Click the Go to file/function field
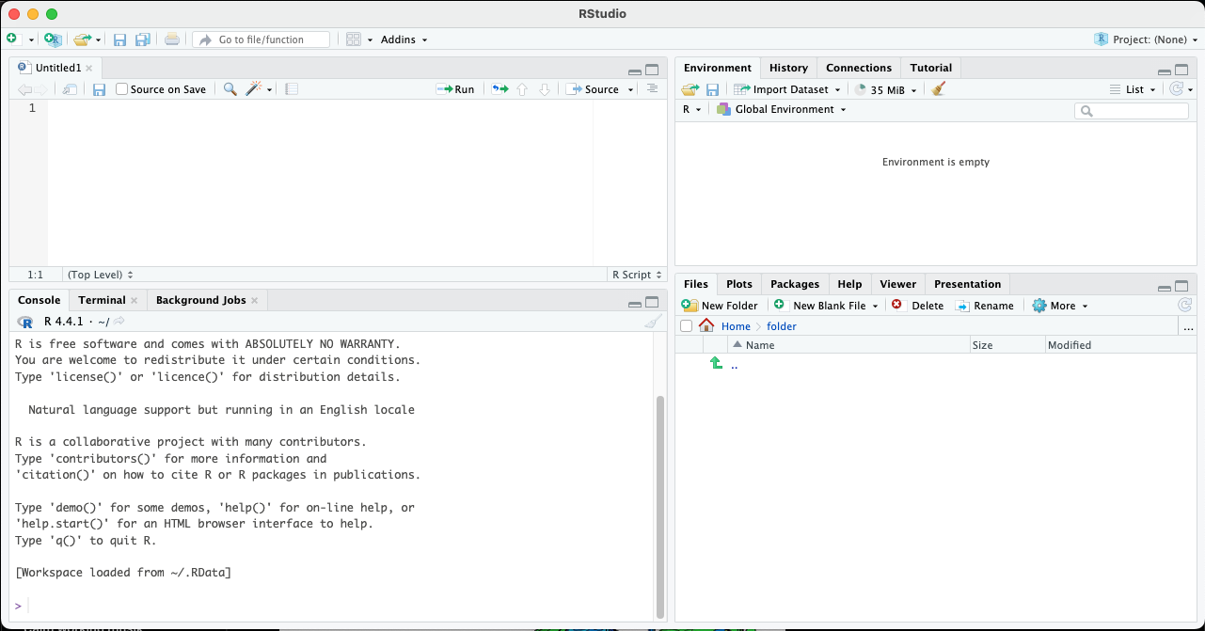This screenshot has width=1205, height=631. [x=262, y=39]
